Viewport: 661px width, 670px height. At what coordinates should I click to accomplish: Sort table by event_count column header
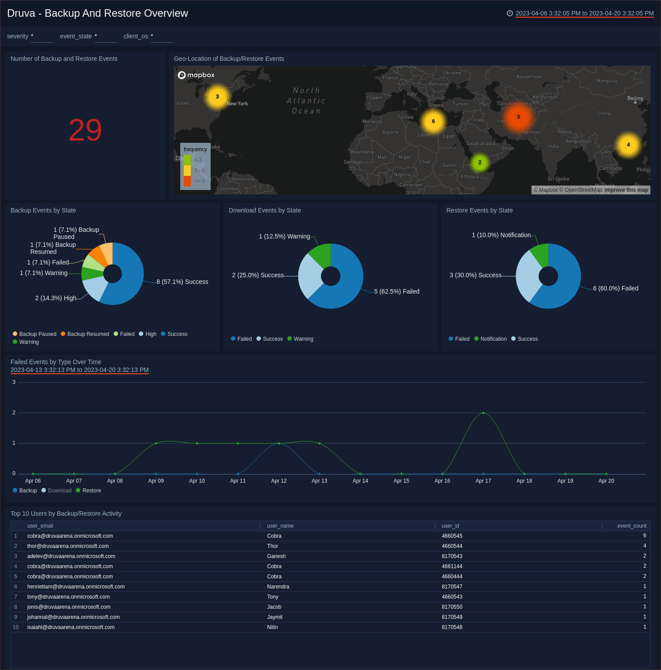click(631, 526)
